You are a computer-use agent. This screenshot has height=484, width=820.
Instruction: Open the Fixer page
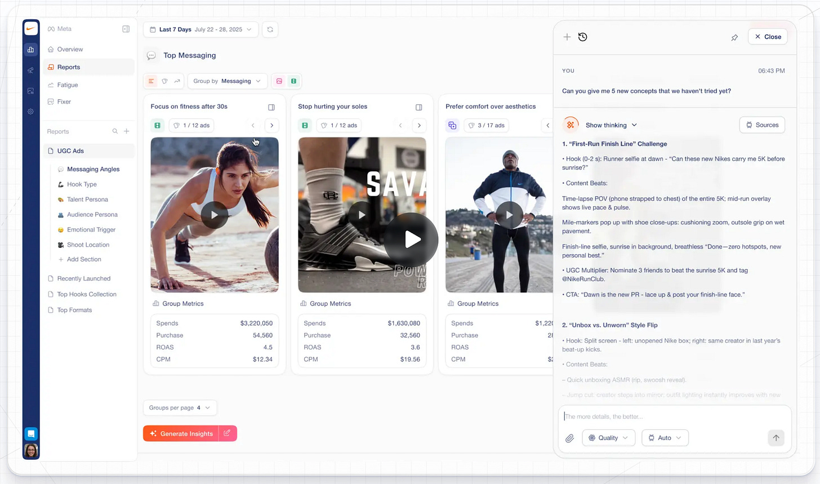[88, 102]
